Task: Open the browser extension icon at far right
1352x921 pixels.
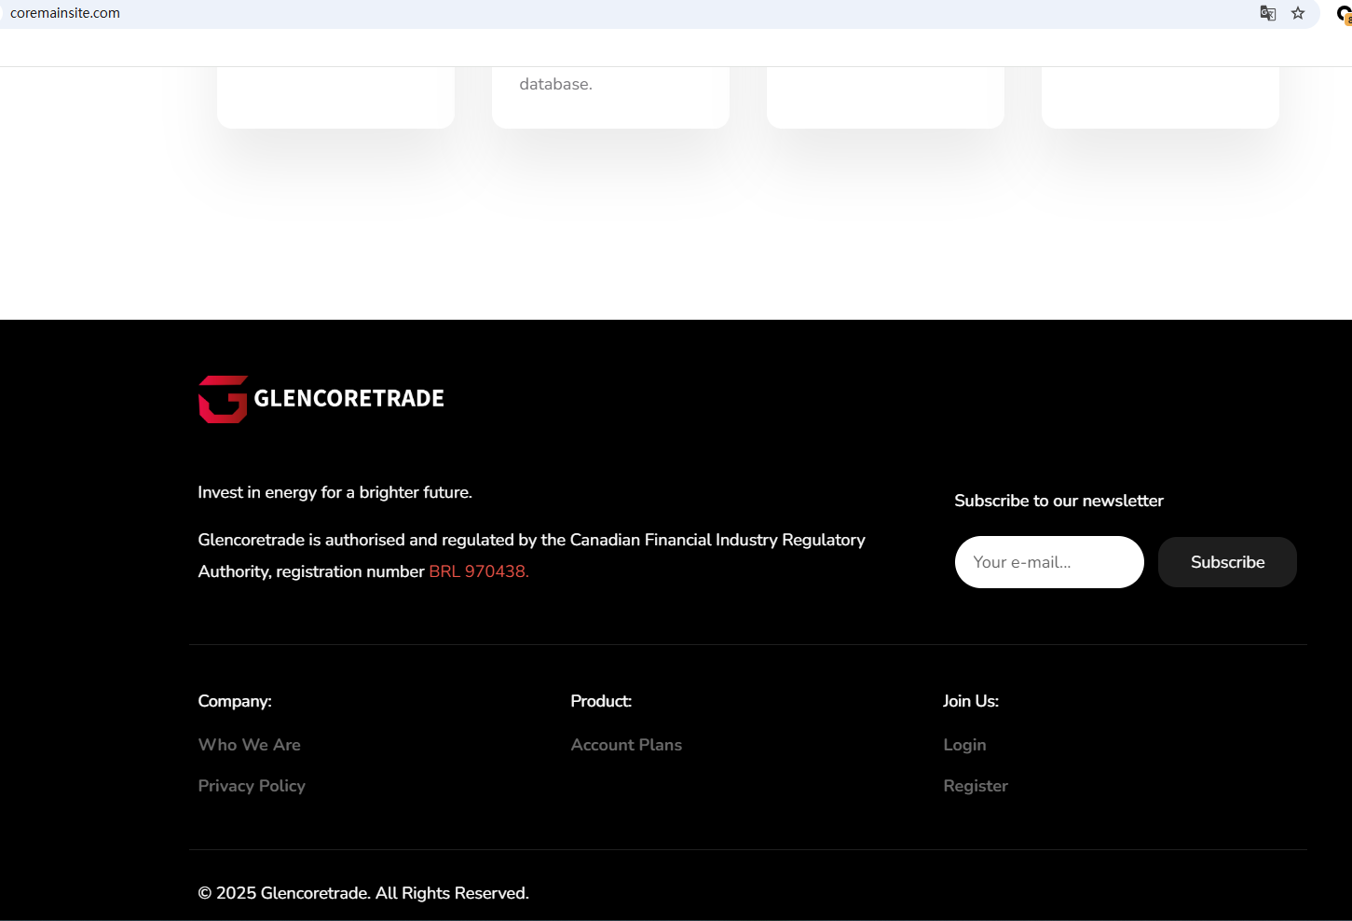Action: (1345, 14)
